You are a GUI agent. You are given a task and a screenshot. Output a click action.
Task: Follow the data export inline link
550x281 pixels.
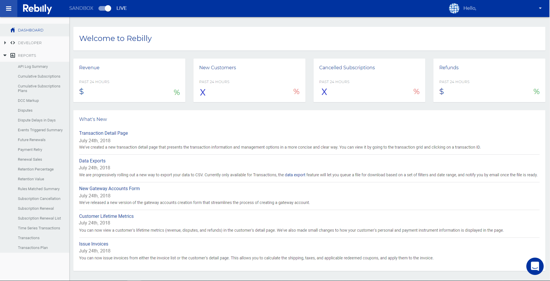pyautogui.click(x=295, y=175)
